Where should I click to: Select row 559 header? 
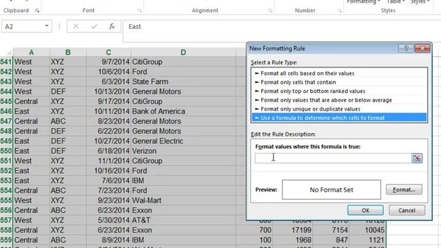(6, 240)
